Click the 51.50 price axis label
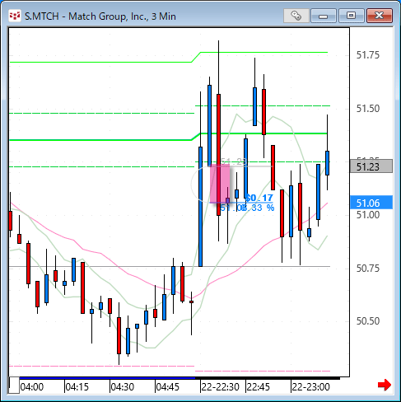 368,109
